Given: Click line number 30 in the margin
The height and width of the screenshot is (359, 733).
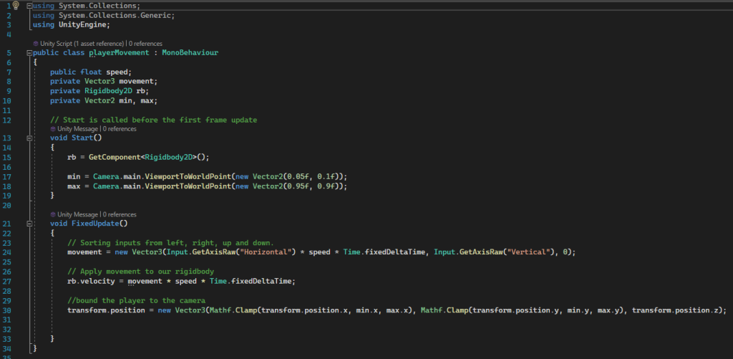Looking at the screenshot, I should pyautogui.click(x=9, y=310).
